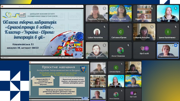Click the annotation icon in the bubble over the globe
This screenshot has width=180, height=101.
[x=76, y=55]
